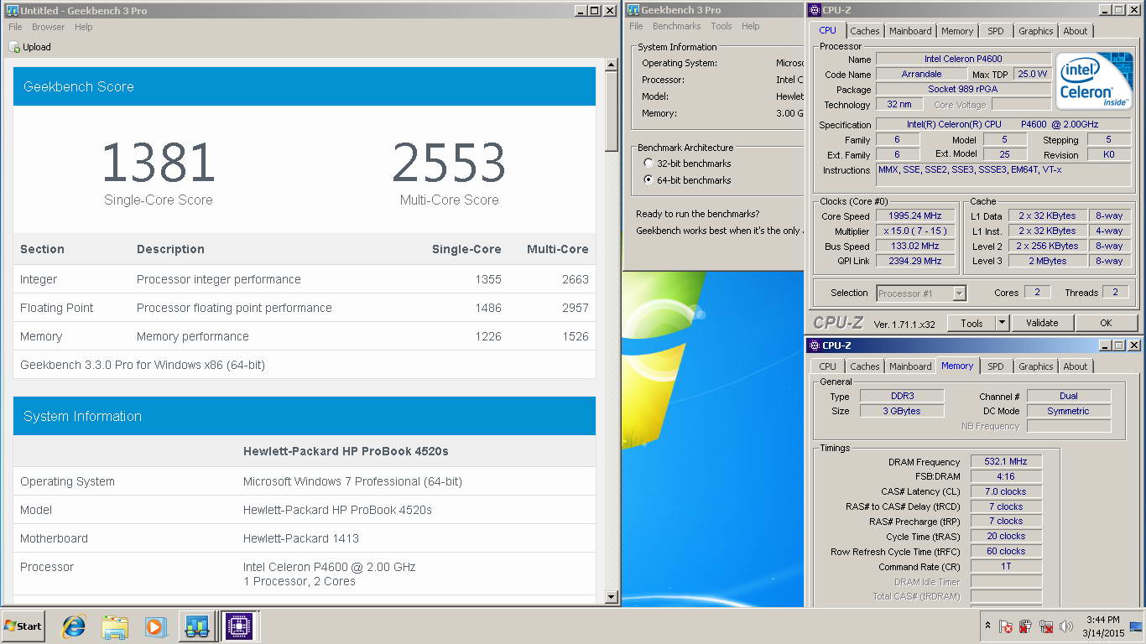Click the Core Speed value 1995.24 MHz

916,216
